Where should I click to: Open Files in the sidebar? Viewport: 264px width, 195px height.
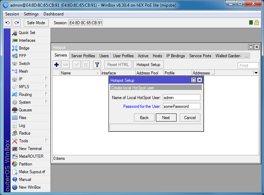(31, 118)
